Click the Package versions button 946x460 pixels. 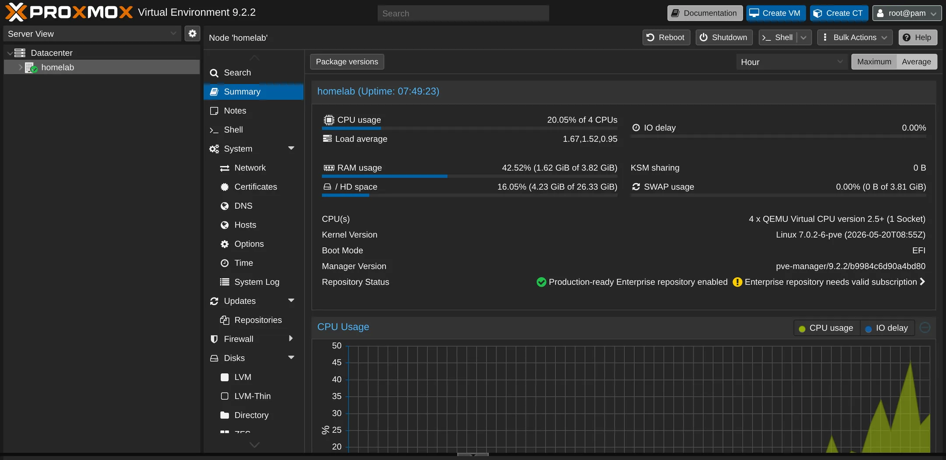tap(347, 62)
